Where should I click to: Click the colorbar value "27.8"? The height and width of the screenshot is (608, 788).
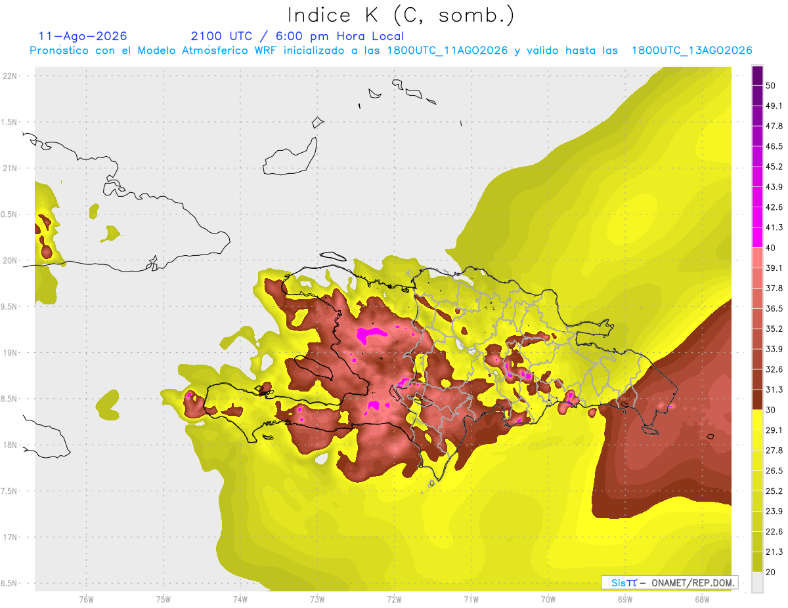click(x=774, y=451)
